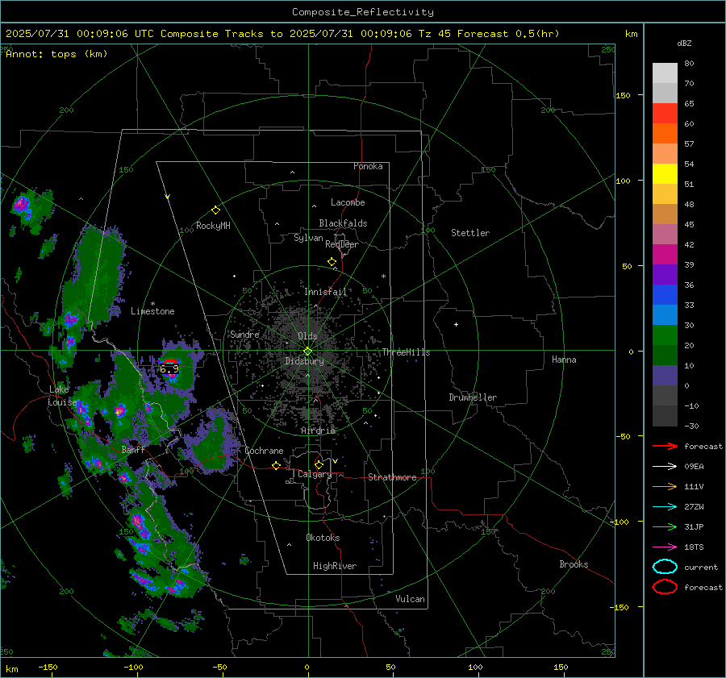Click the Innisfail city label
726x678 pixels.
pos(325,292)
